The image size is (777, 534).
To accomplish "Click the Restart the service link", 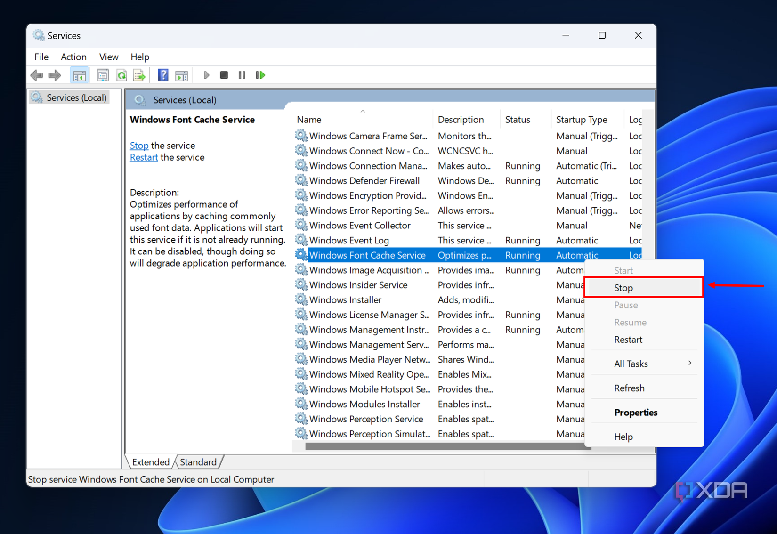I will point(144,157).
